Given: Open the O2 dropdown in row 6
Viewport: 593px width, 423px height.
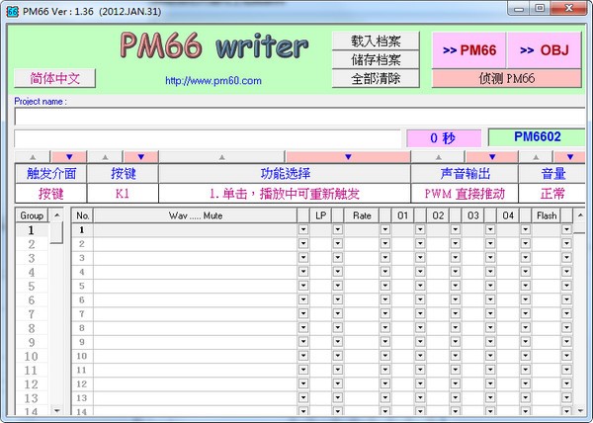Looking at the screenshot, I should tap(456, 299).
